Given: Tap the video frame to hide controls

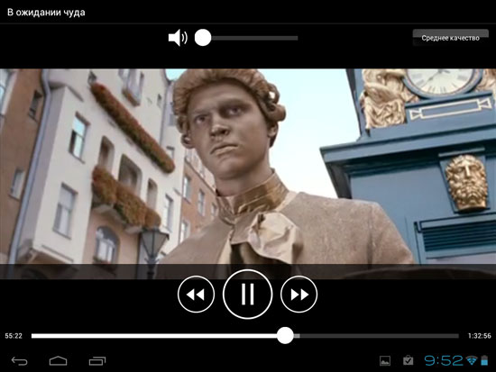Looking at the screenshot, I should 248,167.
